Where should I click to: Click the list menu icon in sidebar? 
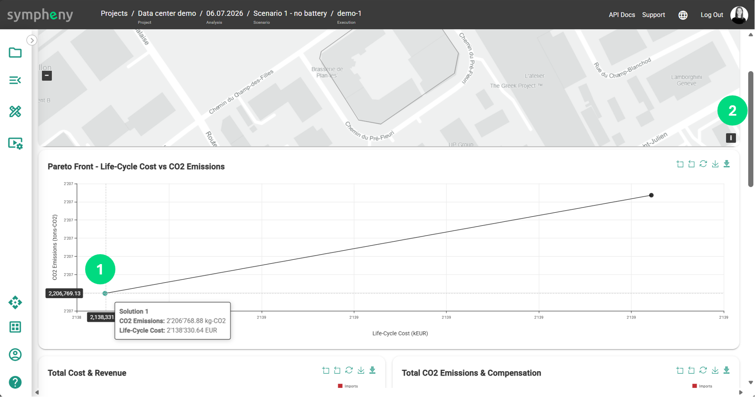pyautogui.click(x=15, y=80)
